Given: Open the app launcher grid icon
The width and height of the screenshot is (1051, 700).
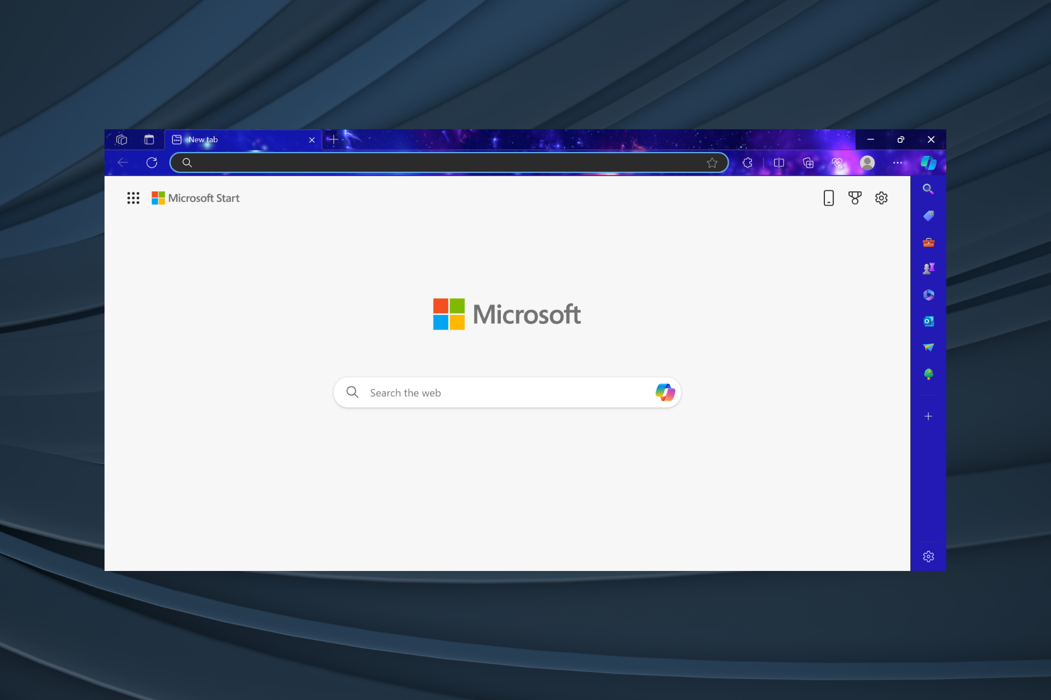Looking at the screenshot, I should tap(133, 198).
